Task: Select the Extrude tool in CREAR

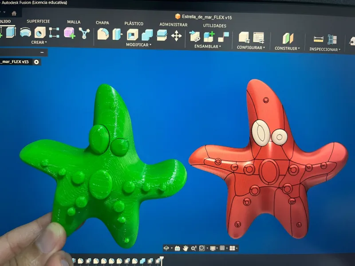Action: (x=11, y=32)
